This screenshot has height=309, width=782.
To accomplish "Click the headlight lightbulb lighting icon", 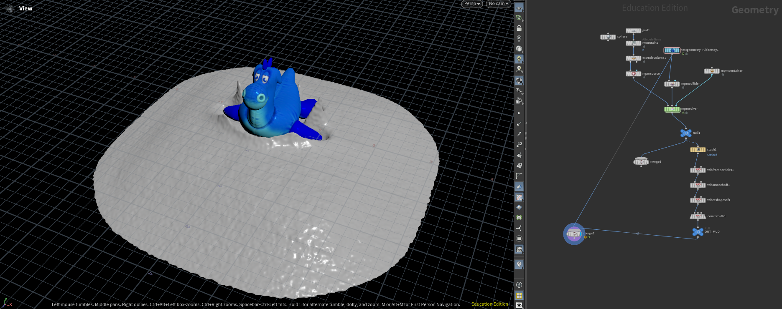I will point(519,59).
